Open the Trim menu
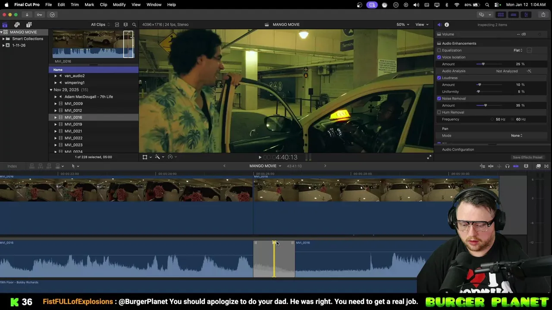The width and height of the screenshot is (552, 310). [75, 5]
